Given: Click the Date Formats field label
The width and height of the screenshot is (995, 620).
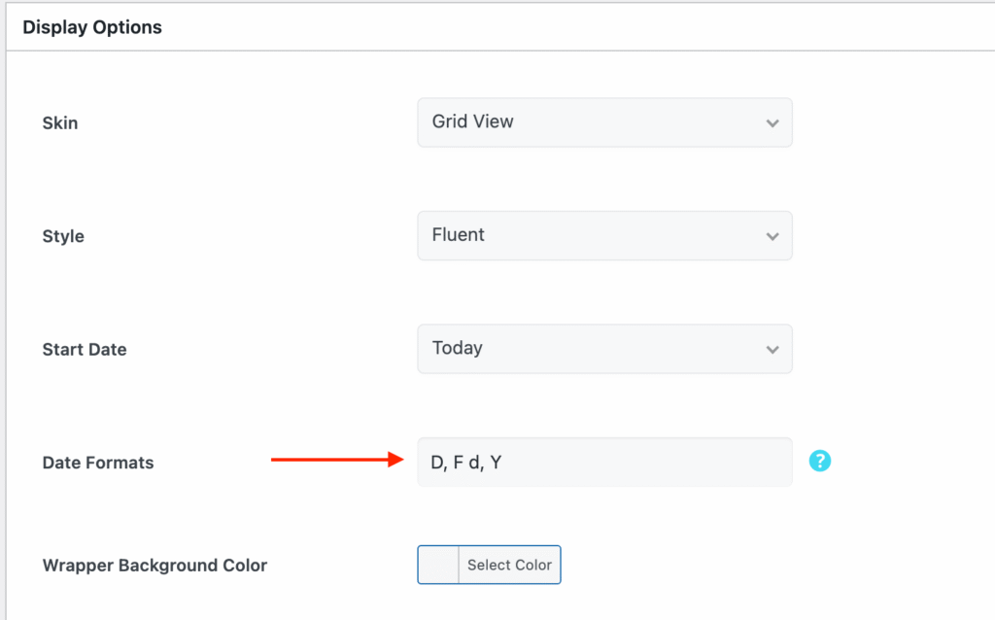Looking at the screenshot, I should pos(97,463).
